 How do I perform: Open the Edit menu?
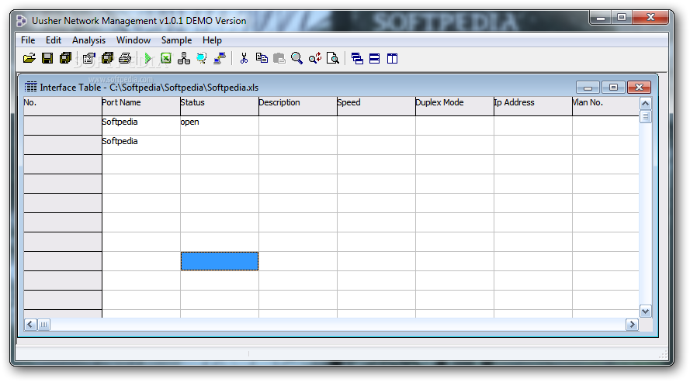[x=54, y=40]
